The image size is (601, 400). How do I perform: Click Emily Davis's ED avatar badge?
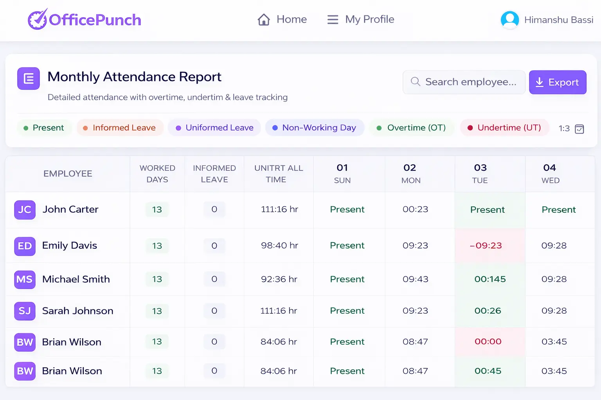[x=25, y=246]
